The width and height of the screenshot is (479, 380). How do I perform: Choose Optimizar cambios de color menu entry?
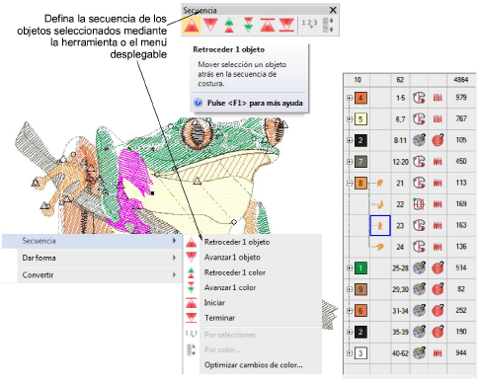point(253,365)
